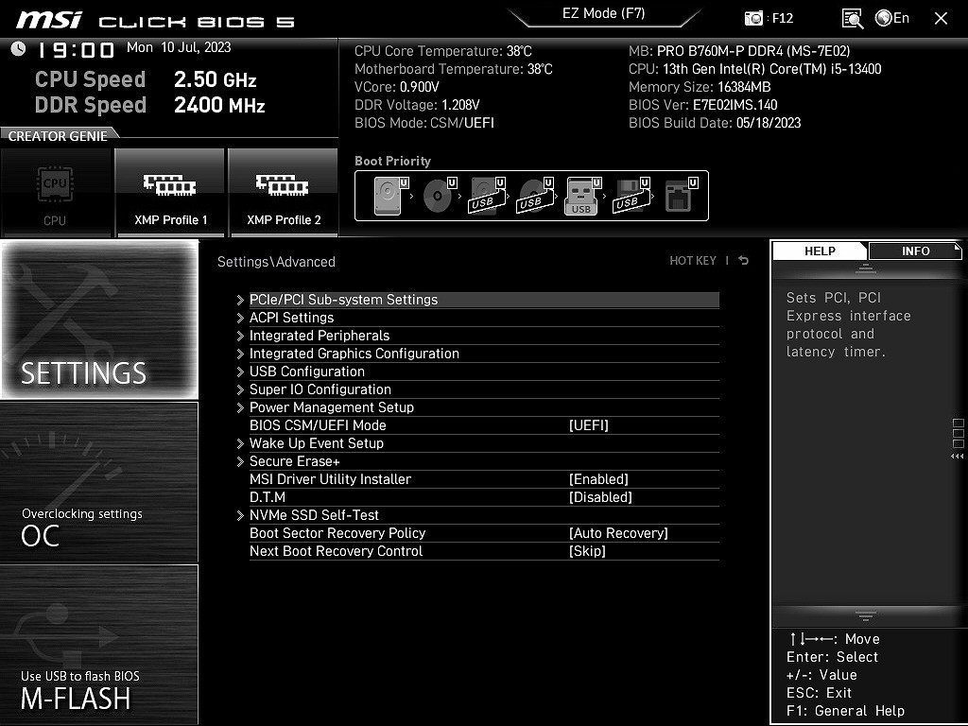Click the Settings\Advanced breadcrumb path
Viewport: 968px width, 726px height.
click(x=277, y=262)
